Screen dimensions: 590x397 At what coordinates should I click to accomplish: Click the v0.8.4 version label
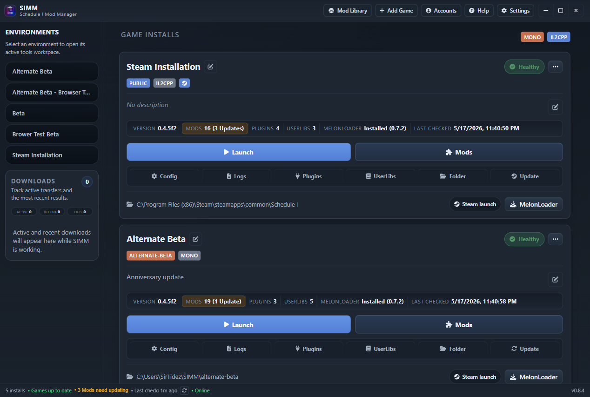(578, 390)
